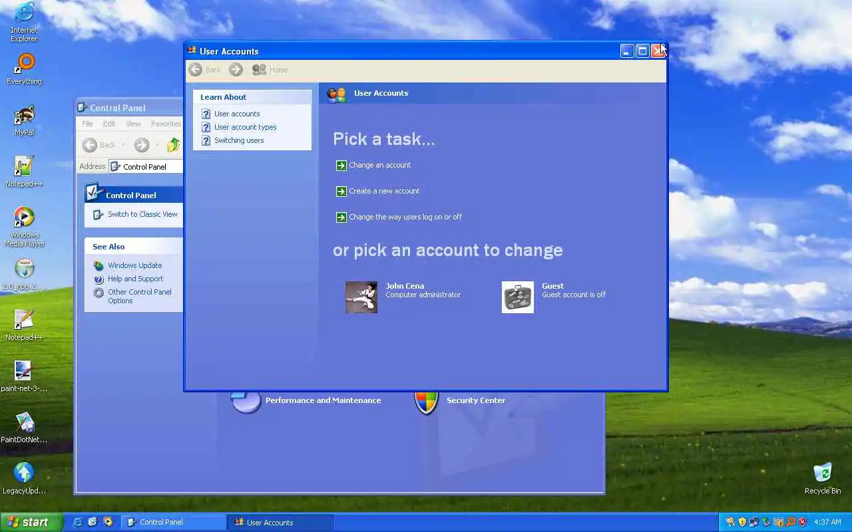Select Windows Media Player desktop icon
The image size is (852, 532).
(24, 227)
